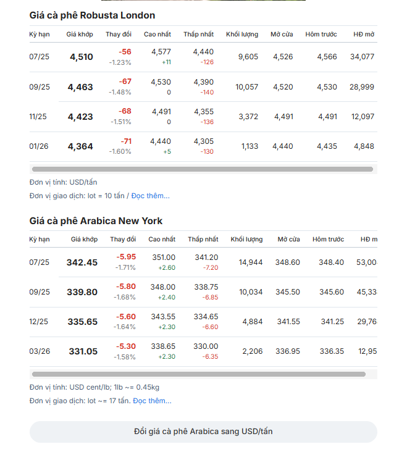The width and height of the screenshot is (407, 452).
Task: Click Robusta change value -56
Action: coord(125,52)
